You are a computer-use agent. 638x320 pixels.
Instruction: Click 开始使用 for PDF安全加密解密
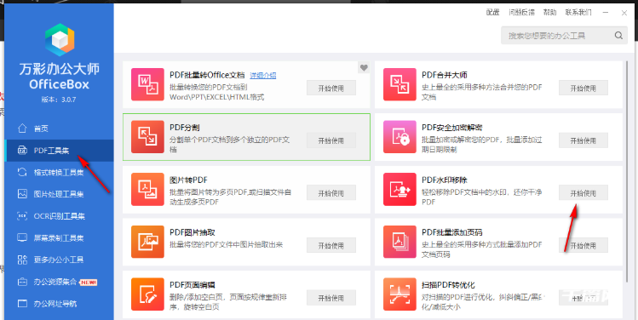point(583,140)
